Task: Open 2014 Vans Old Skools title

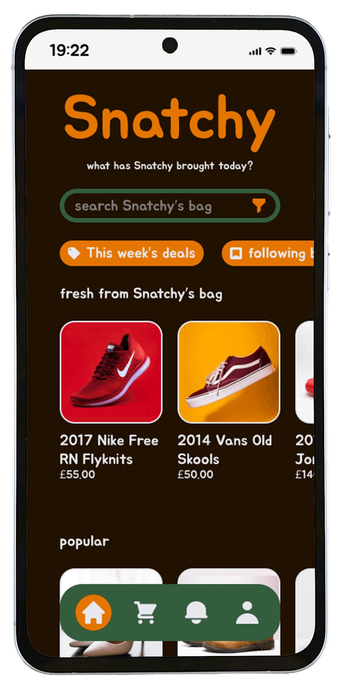Action: (x=225, y=450)
